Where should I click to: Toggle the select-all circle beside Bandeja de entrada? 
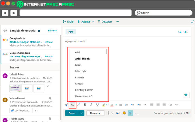click(5, 31)
